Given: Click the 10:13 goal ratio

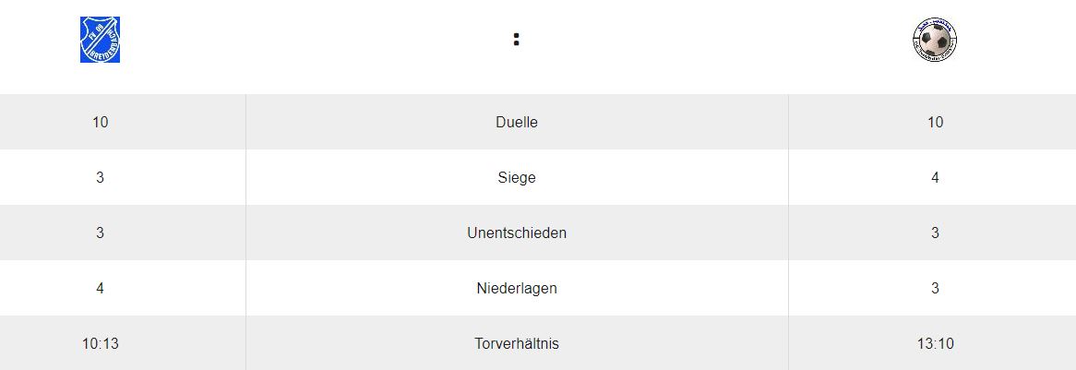Looking at the screenshot, I should 101,343.
